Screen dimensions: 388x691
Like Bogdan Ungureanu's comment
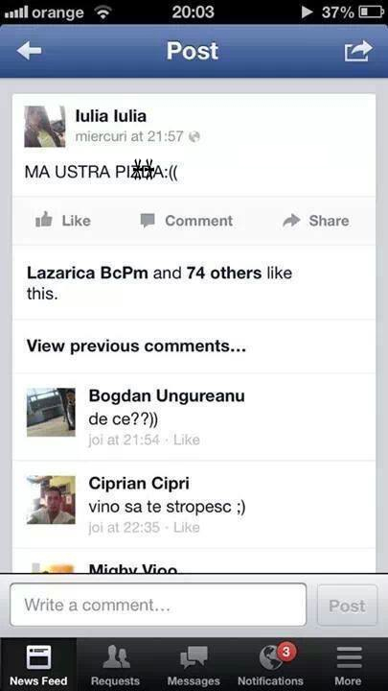[187, 440]
